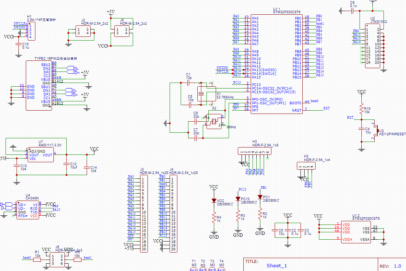Click resistor R1 near boot0 label

click(37, 259)
